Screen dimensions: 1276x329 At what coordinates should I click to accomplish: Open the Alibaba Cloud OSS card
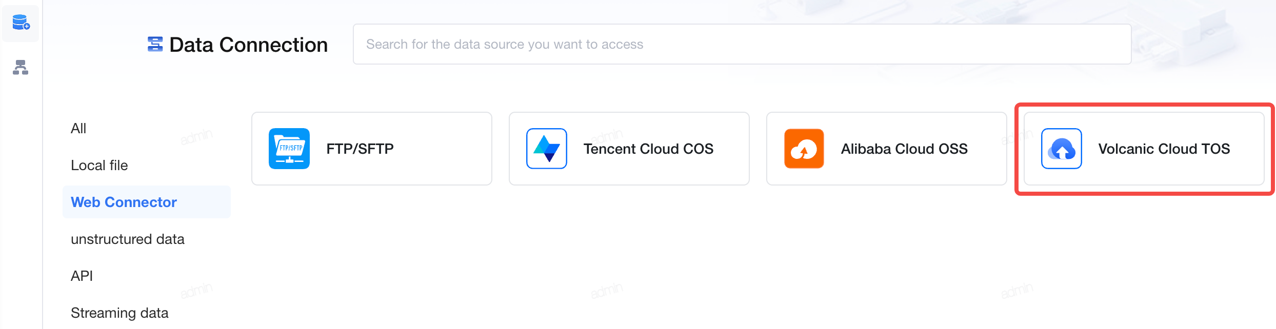coord(887,149)
